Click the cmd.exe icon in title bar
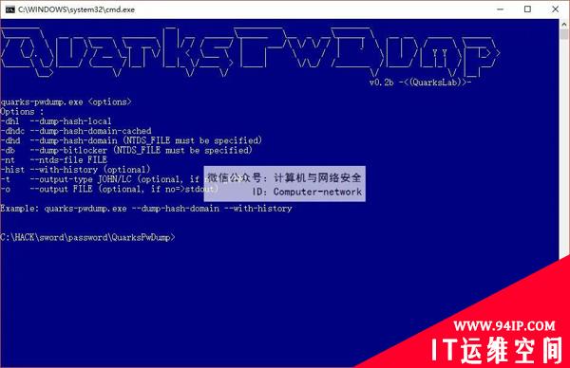The height and width of the screenshot is (368, 570). pos(9,9)
